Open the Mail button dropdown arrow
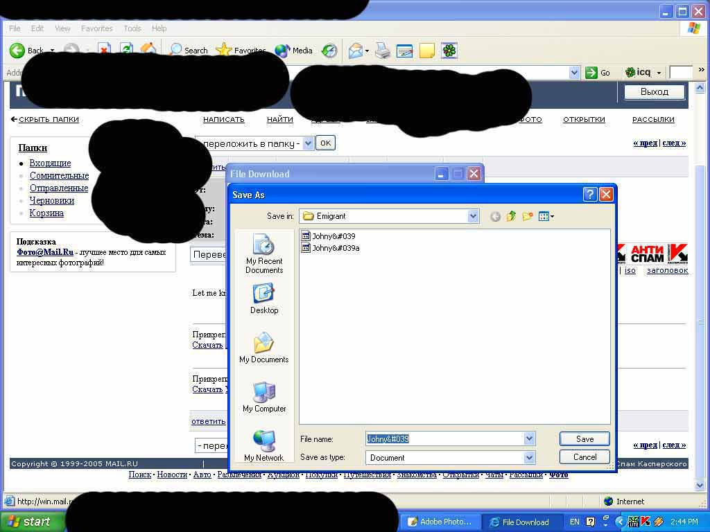Viewport: 710px width, 532px height. (367, 51)
